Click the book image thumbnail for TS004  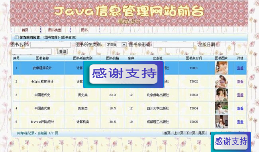pyautogui.click(x=221, y=108)
